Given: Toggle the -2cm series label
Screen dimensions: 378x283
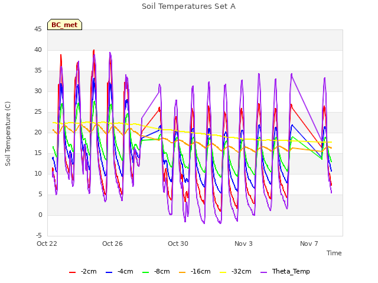Looking at the screenshot, I should 89,271.
